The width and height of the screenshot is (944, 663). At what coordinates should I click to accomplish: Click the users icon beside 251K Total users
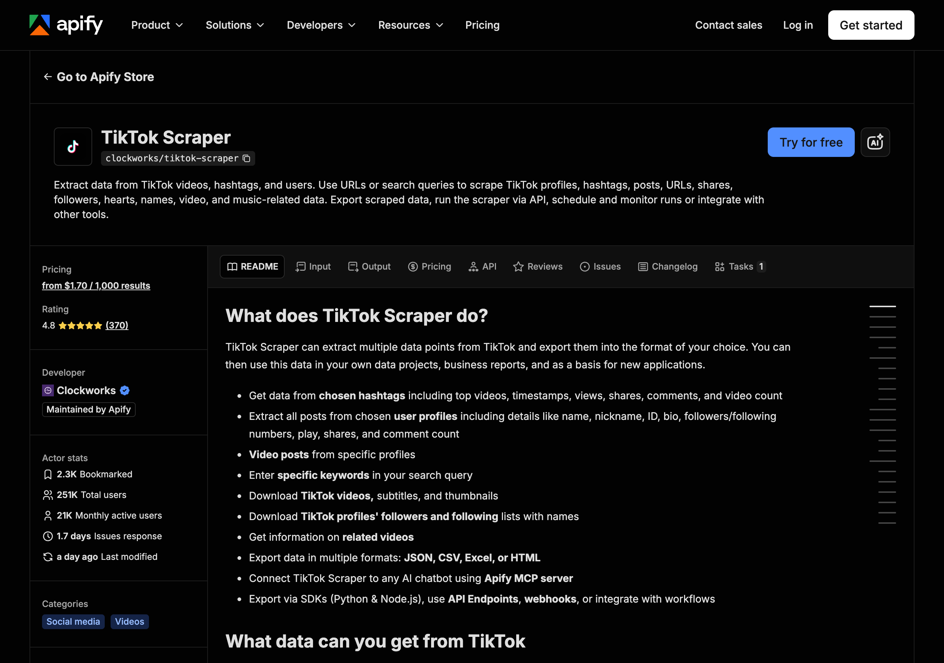48,495
